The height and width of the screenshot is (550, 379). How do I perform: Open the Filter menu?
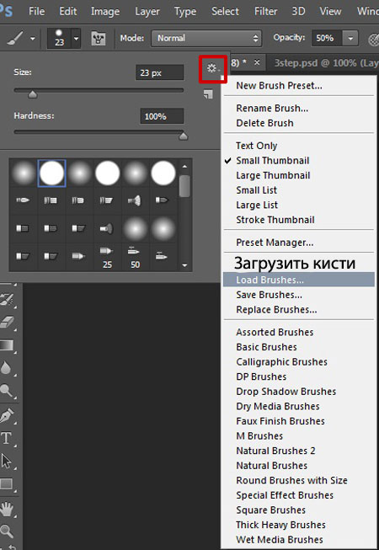265,12
